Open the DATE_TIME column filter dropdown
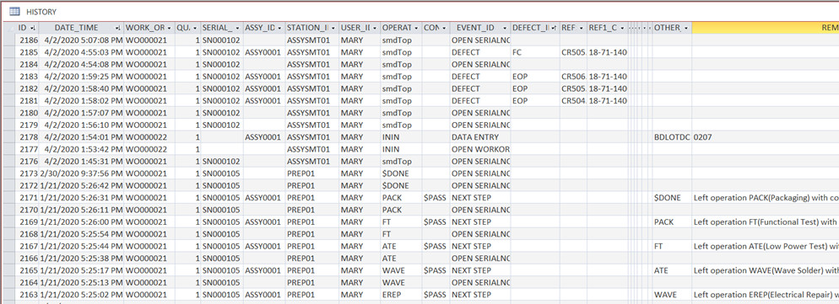The height and width of the screenshot is (304, 839). click(118, 28)
